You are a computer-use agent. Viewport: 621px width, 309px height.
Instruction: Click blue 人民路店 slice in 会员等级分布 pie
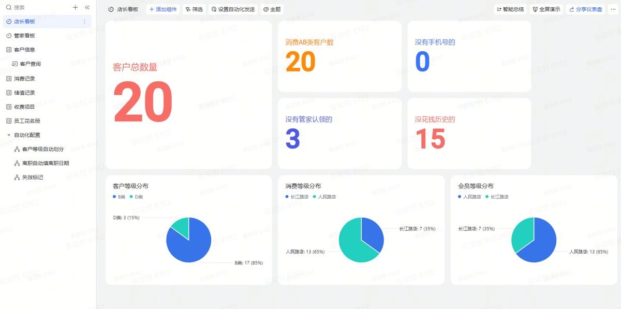point(541,244)
